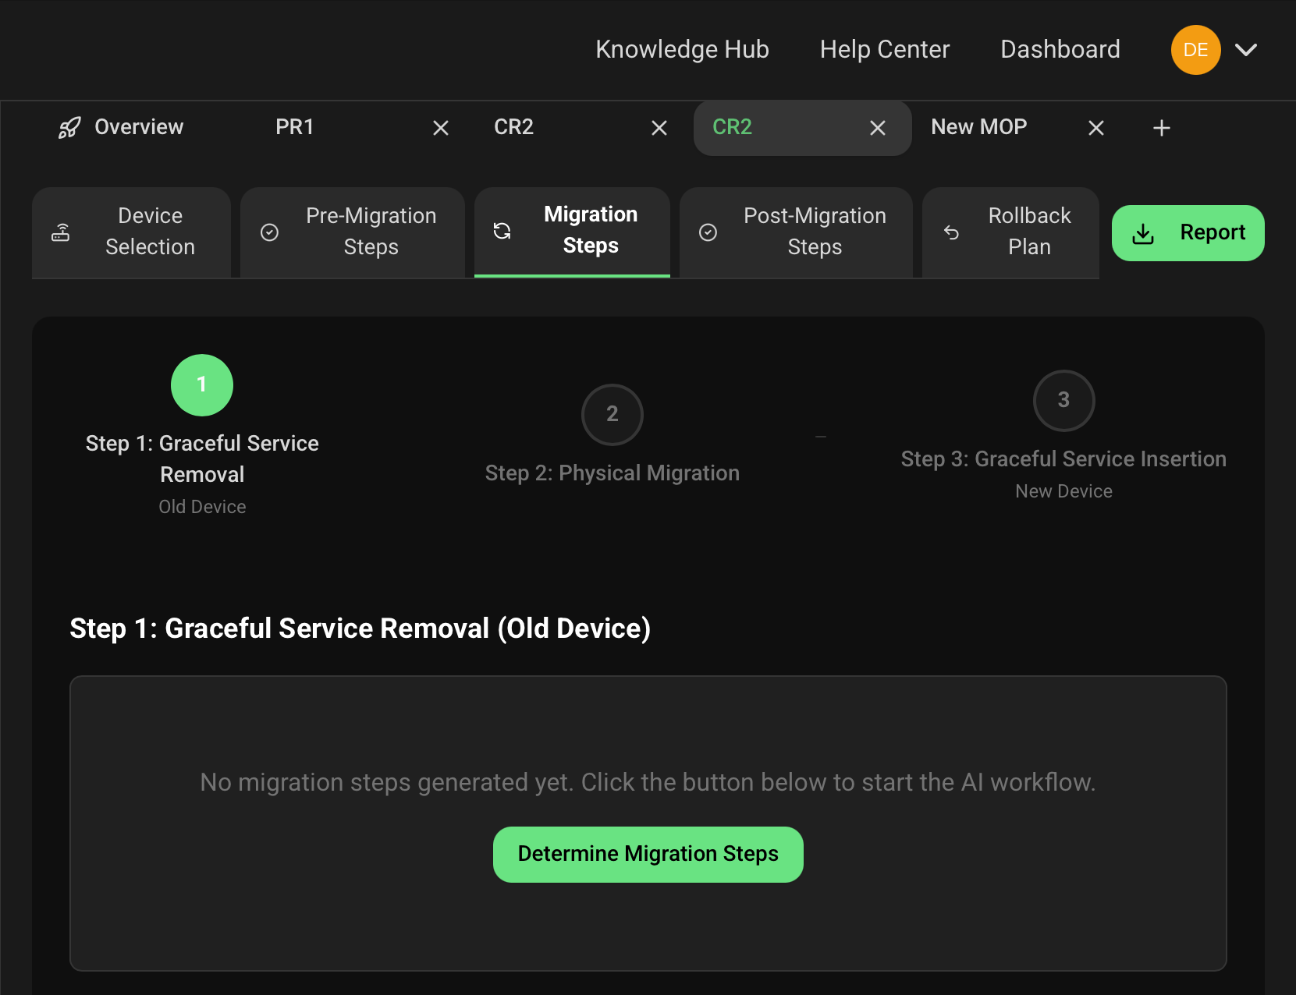The height and width of the screenshot is (995, 1296).
Task: Click the Determine Migration Steps button
Action: [x=648, y=855]
